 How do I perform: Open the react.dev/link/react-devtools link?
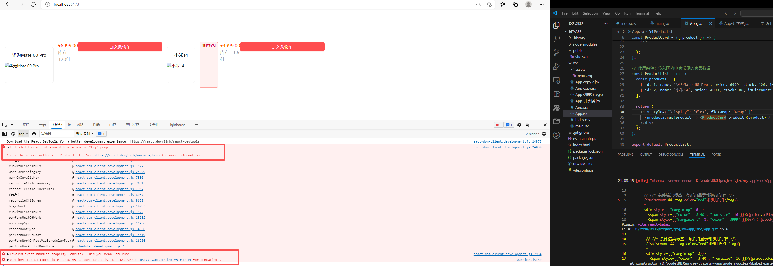164,141
